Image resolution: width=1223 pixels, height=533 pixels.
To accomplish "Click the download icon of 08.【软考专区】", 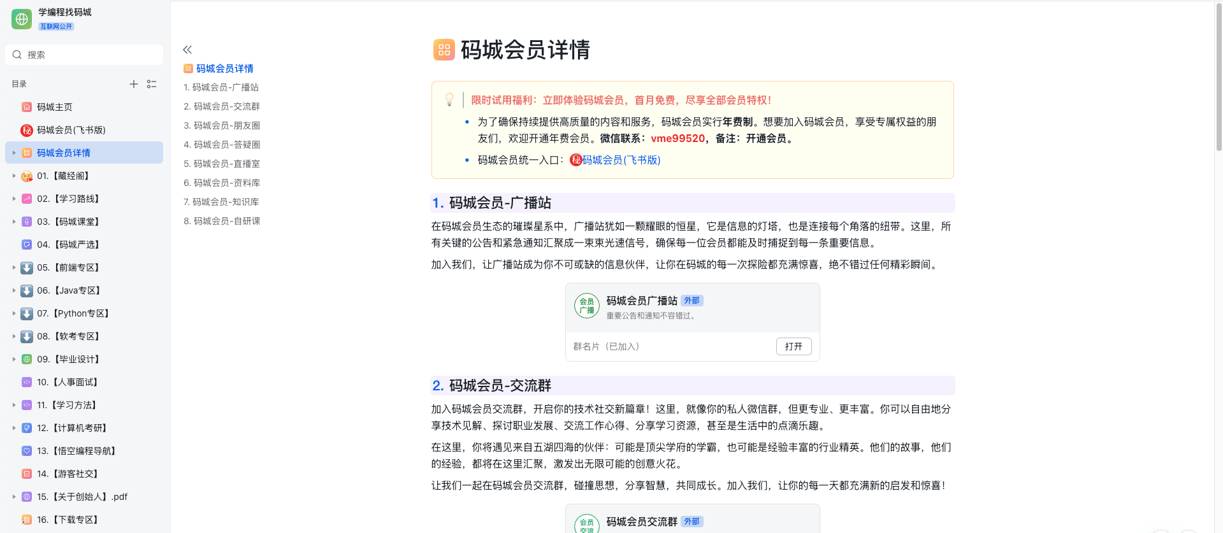I will point(27,336).
